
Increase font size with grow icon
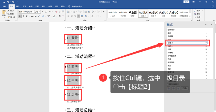coord(43,12)
